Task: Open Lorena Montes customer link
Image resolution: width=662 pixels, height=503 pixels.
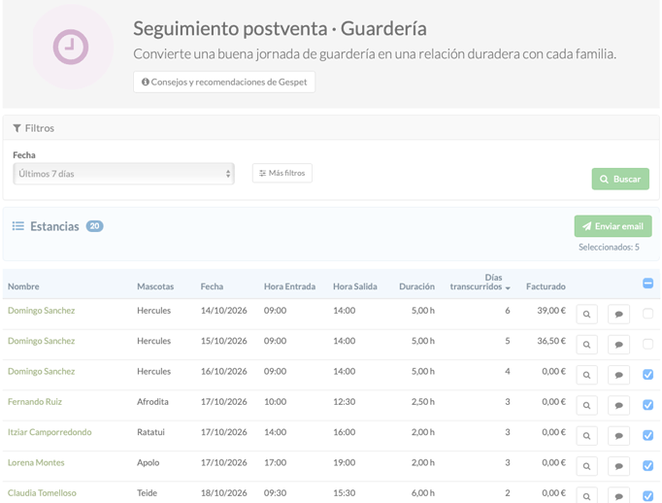Action: click(36, 462)
